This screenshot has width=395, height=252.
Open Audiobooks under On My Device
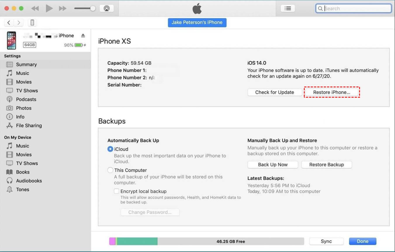coord(29,181)
